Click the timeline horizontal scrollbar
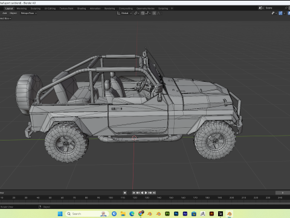Viewport: 290px width, 218px height. pyautogui.click(x=145, y=203)
